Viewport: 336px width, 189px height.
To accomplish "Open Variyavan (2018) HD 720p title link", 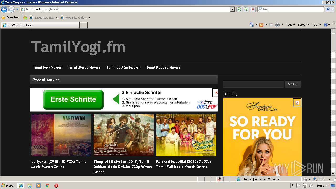I will tap(58, 164).
